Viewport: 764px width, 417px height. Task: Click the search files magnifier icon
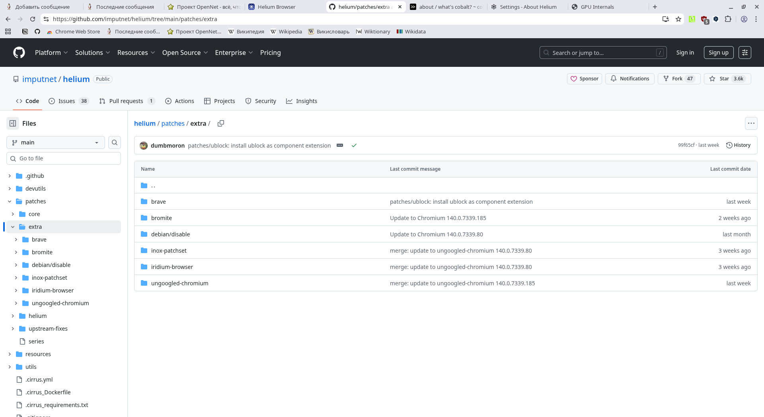115,142
